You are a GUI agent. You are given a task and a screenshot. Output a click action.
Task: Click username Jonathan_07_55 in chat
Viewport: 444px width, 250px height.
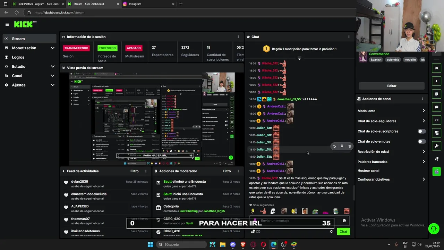tap(289, 99)
